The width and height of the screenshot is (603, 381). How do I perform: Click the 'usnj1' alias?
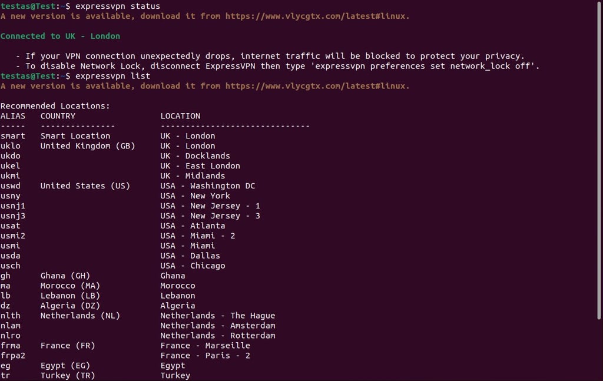click(x=13, y=206)
